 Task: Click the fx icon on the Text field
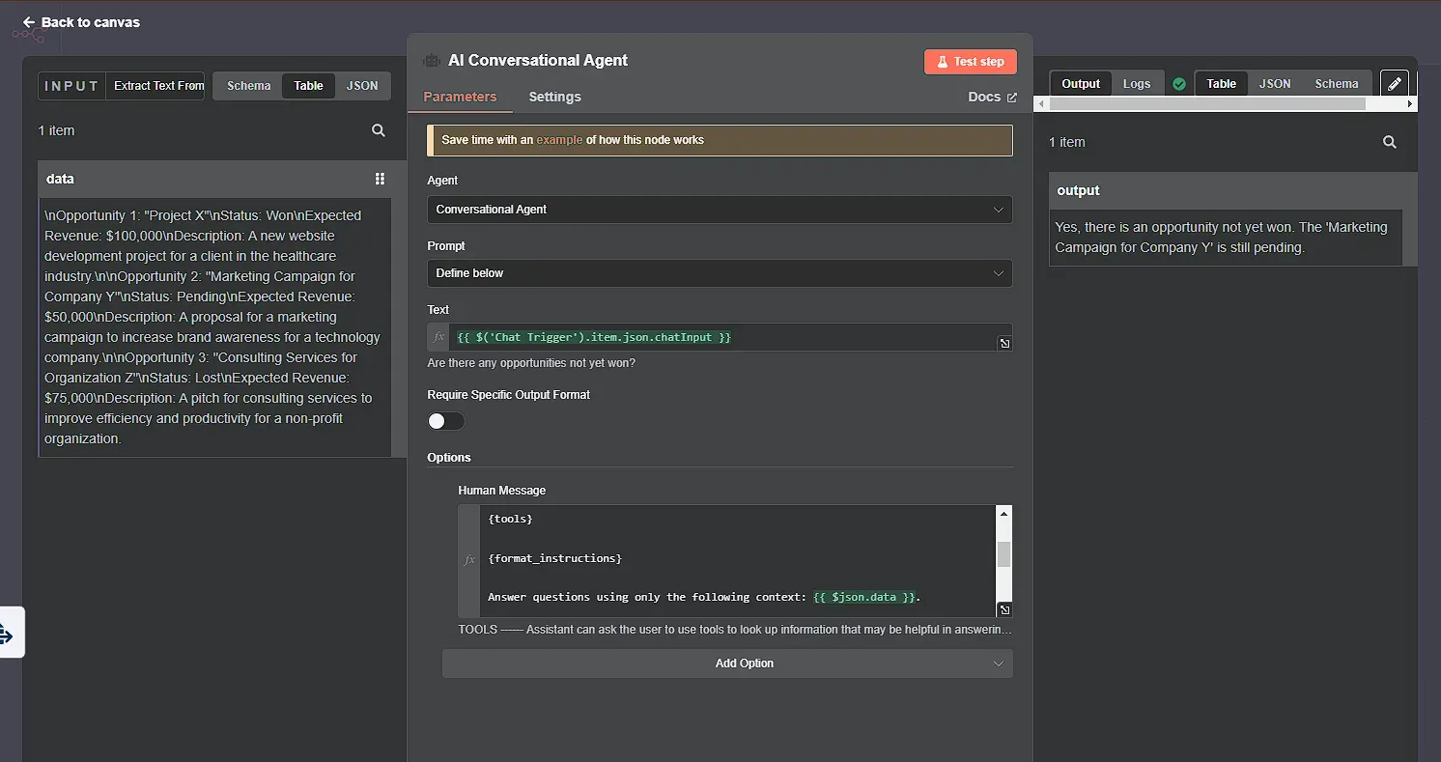[438, 337]
